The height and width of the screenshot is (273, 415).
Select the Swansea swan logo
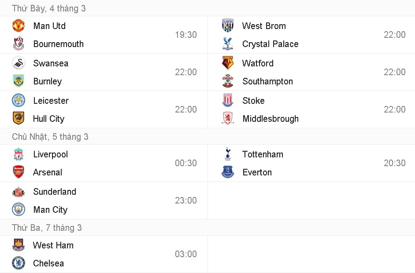(19, 63)
